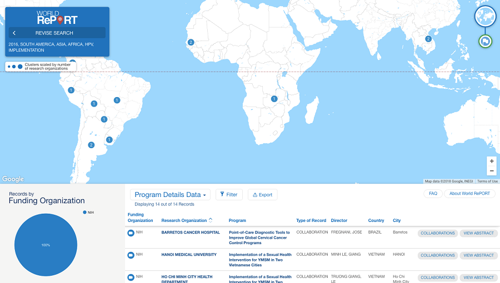Select the Vietnam cluster marker showing 2
Screen dimensions: 500x283
click(428, 39)
